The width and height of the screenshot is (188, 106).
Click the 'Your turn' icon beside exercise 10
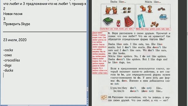pos(104,97)
